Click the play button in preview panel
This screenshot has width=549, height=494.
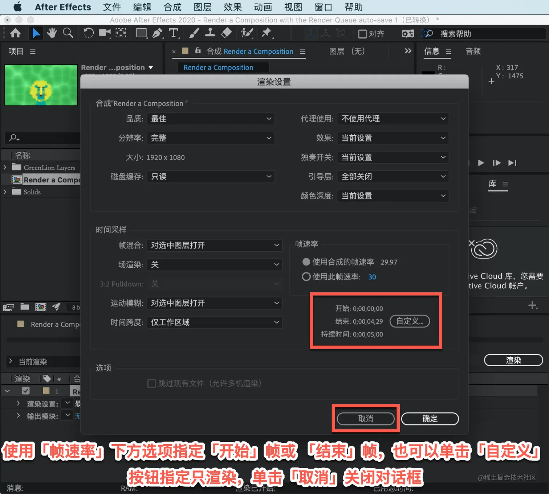pyautogui.click(x=481, y=163)
